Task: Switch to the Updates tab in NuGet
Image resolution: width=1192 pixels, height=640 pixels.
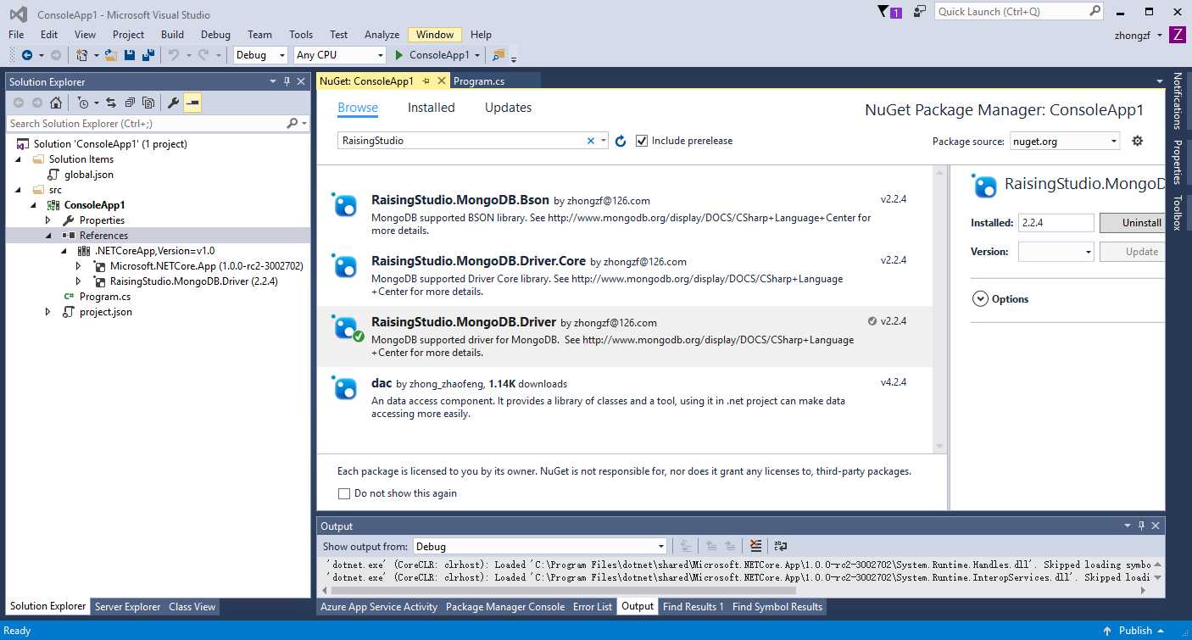Action: coord(508,108)
